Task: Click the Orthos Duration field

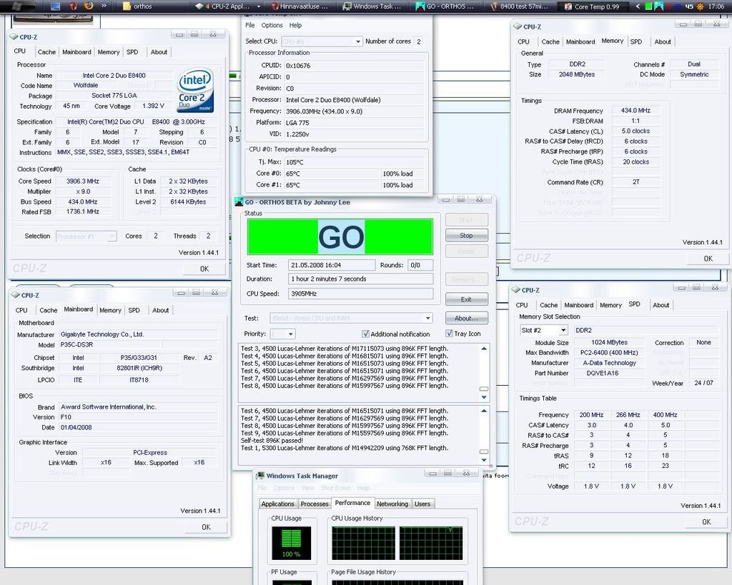Action: [x=361, y=279]
